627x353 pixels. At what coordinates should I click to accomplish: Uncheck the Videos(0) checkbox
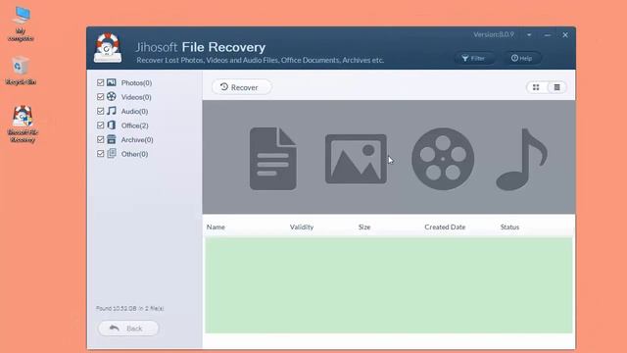[x=100, y=97]
